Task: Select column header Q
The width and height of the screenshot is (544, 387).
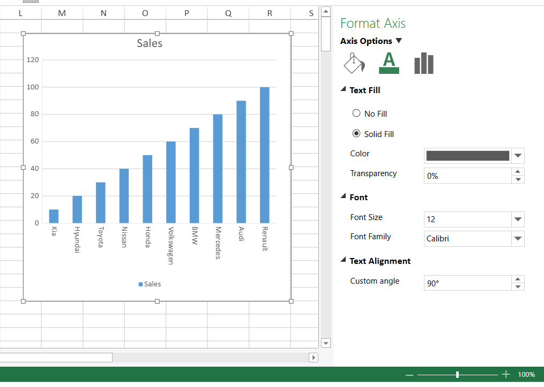Action: coord(228,13)
